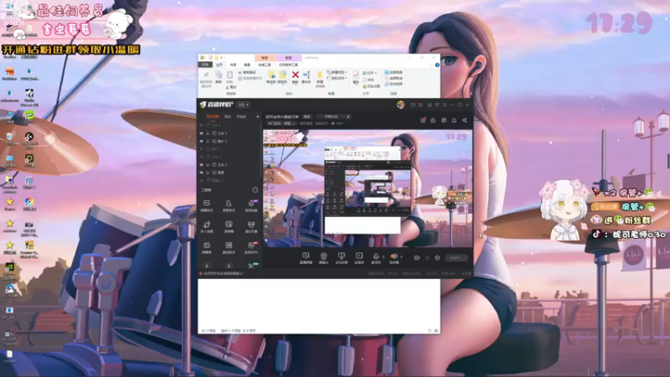This screenshot has width=670, height=377.
Task: Add a new scene with plus button
Action: pos(258,116)
